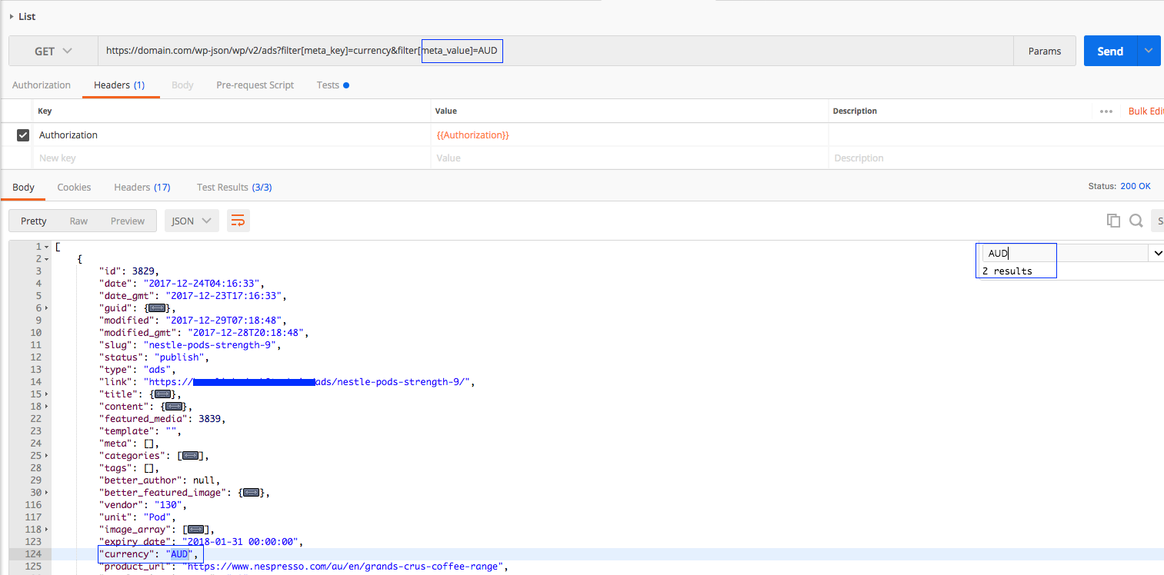The image size is (1164, 575).
Task: Click the Send button
Action: (1109, 52)
